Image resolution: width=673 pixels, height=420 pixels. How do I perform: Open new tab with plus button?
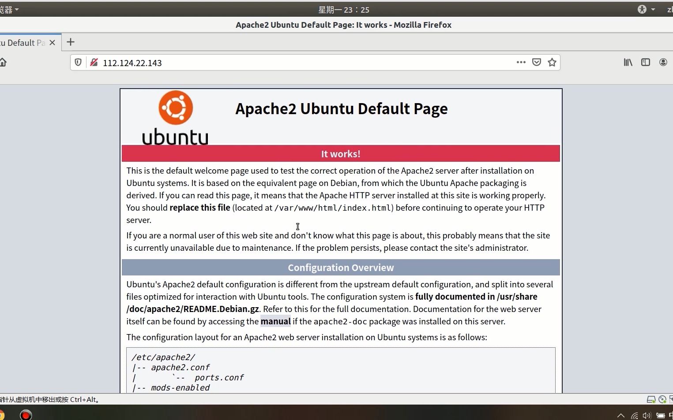71,42
